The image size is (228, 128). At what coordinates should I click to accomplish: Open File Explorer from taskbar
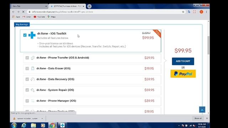click(x=33, y=125)
